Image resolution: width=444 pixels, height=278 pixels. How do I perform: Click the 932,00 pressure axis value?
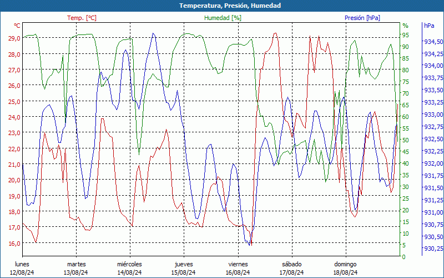(433, 163)
